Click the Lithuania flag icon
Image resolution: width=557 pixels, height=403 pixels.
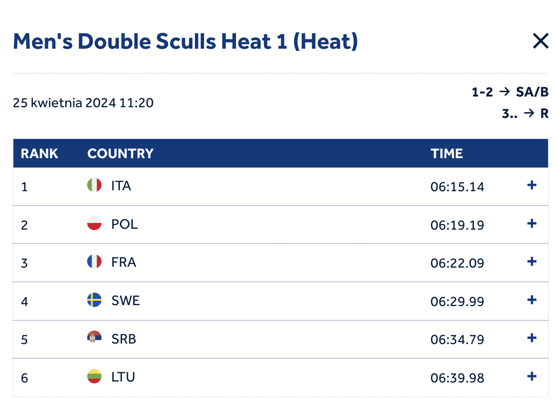(94, 376)
